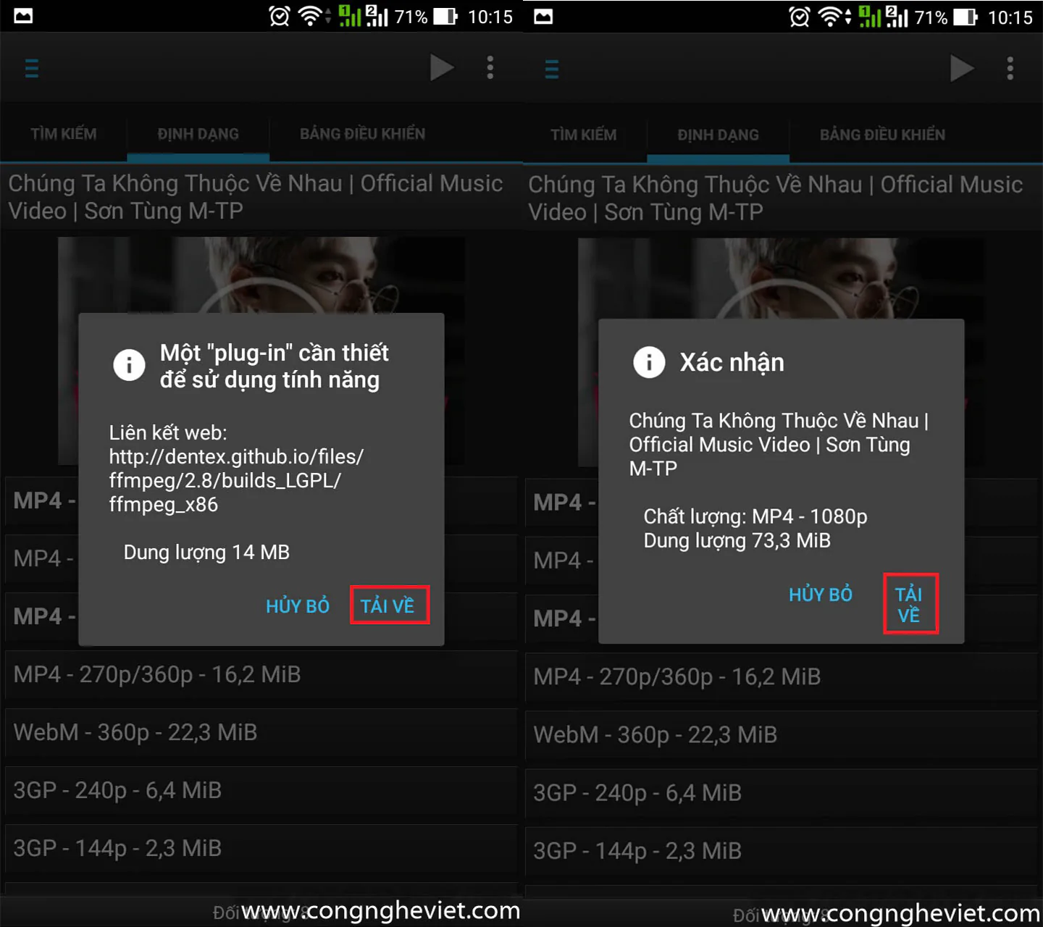Screen dimensions: 1043x927
Task: Choose MP4 270p/360p 16,2 MiB right list
Action: tap(781, 677)
